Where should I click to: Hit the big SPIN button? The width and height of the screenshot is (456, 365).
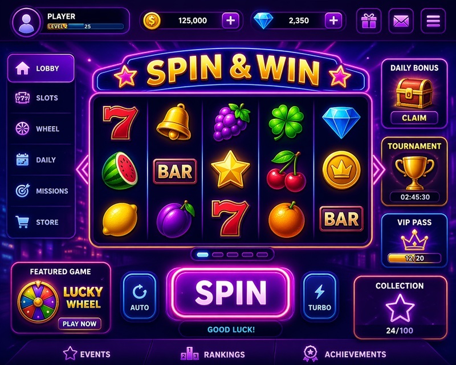pos(230,293)
